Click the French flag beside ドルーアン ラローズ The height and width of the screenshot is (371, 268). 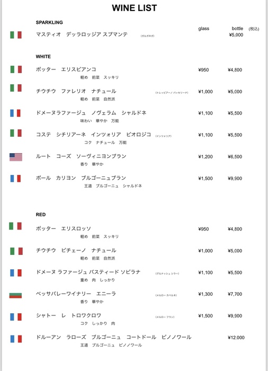16,339
